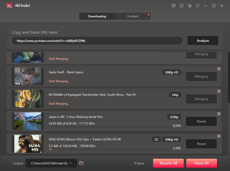The height and width of the screenshot is (171, 230).
Task: Click the Resume All button
Action: pyautogui.click(x=168, y=163)
